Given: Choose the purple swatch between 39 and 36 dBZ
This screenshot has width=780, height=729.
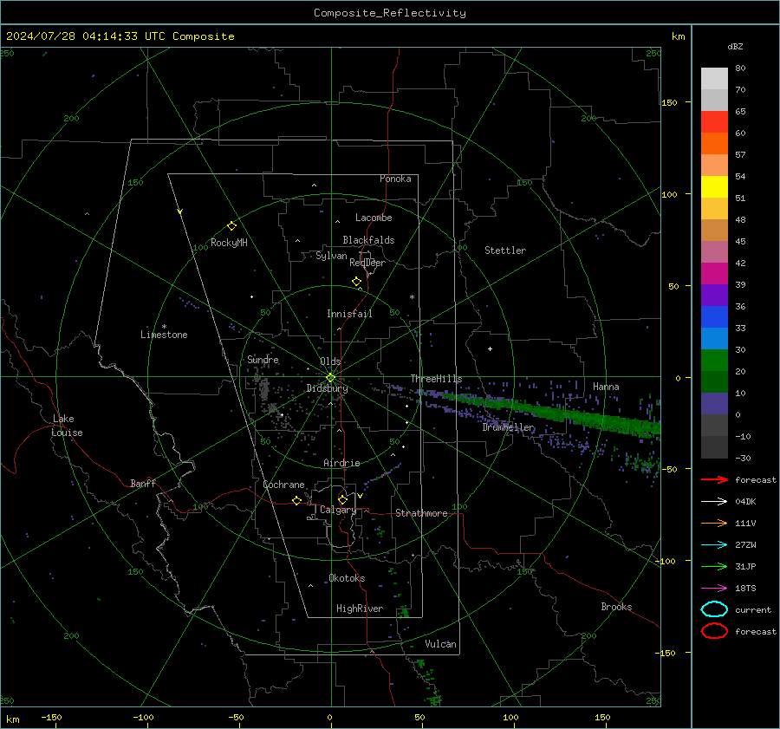Looking at the screenshot, I should (x=714, y=295).
